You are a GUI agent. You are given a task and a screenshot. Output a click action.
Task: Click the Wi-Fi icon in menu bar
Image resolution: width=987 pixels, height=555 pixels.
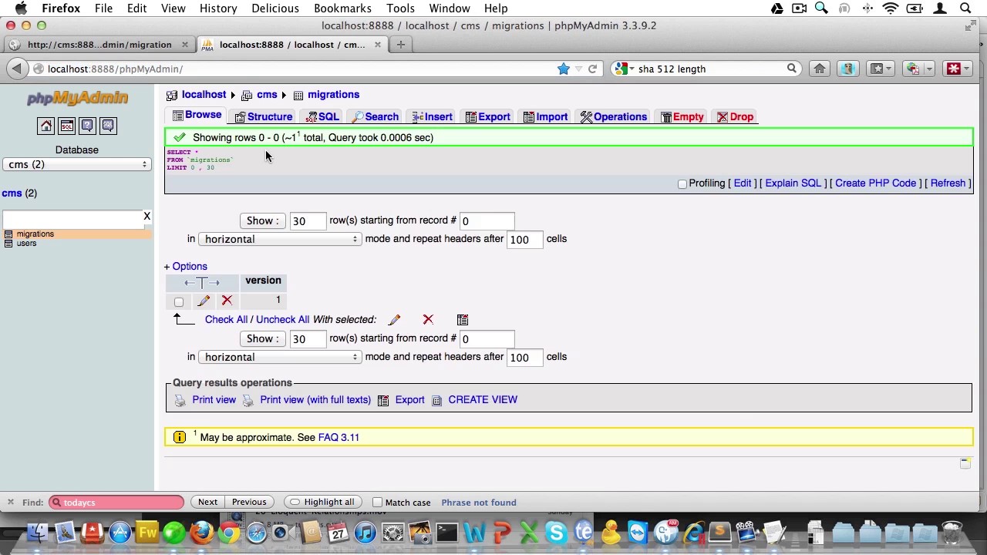[891, 8]
